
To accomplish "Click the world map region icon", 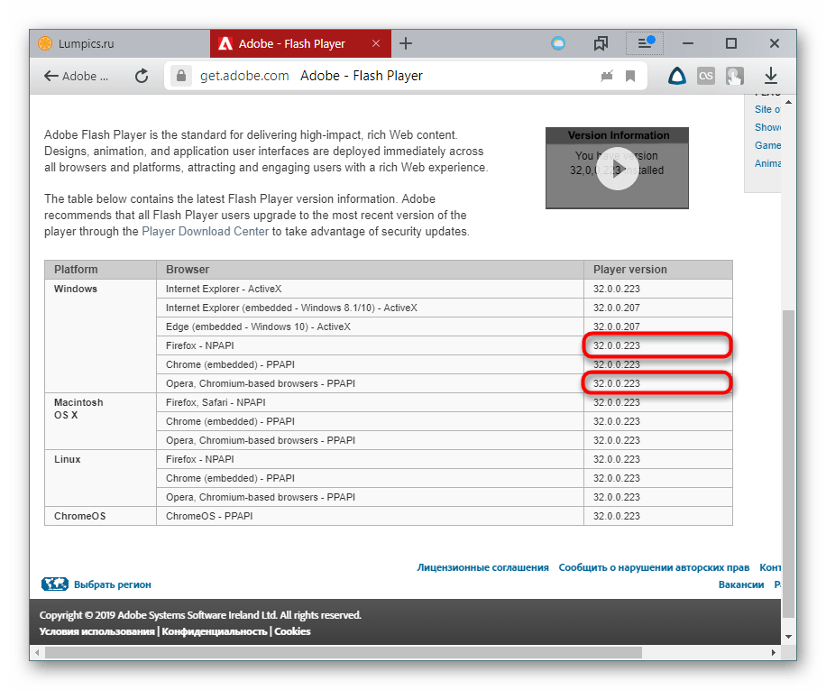I will pos(55,584).
